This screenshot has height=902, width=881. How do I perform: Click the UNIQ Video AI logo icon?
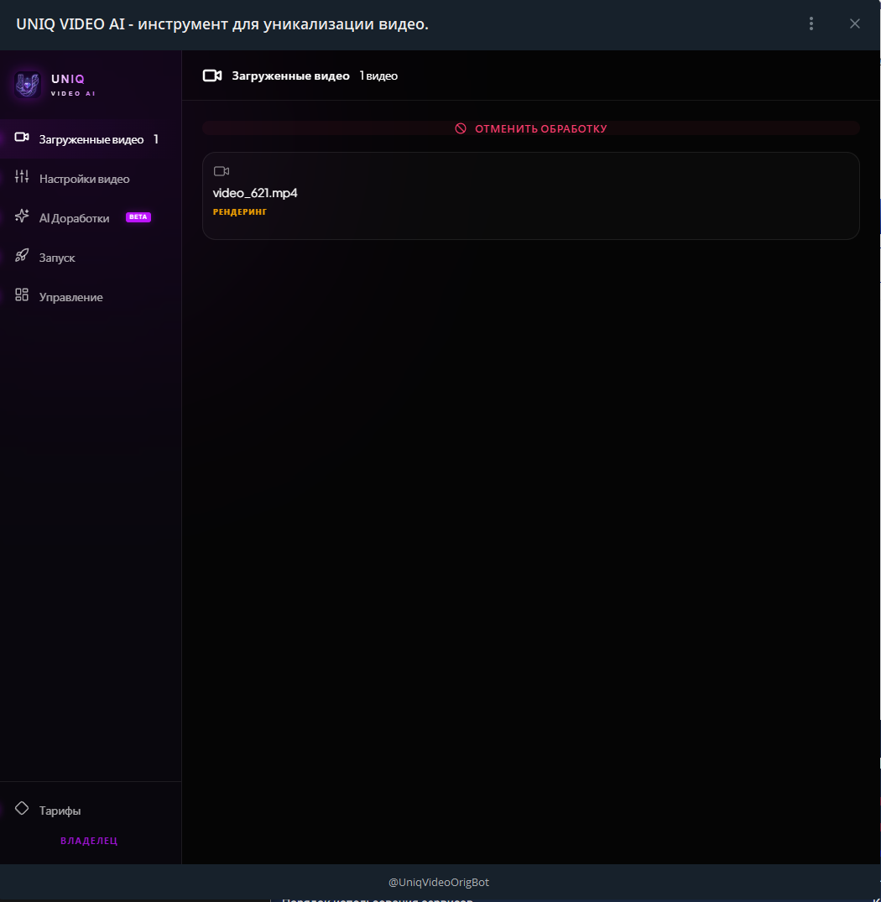tap(27, 85)
